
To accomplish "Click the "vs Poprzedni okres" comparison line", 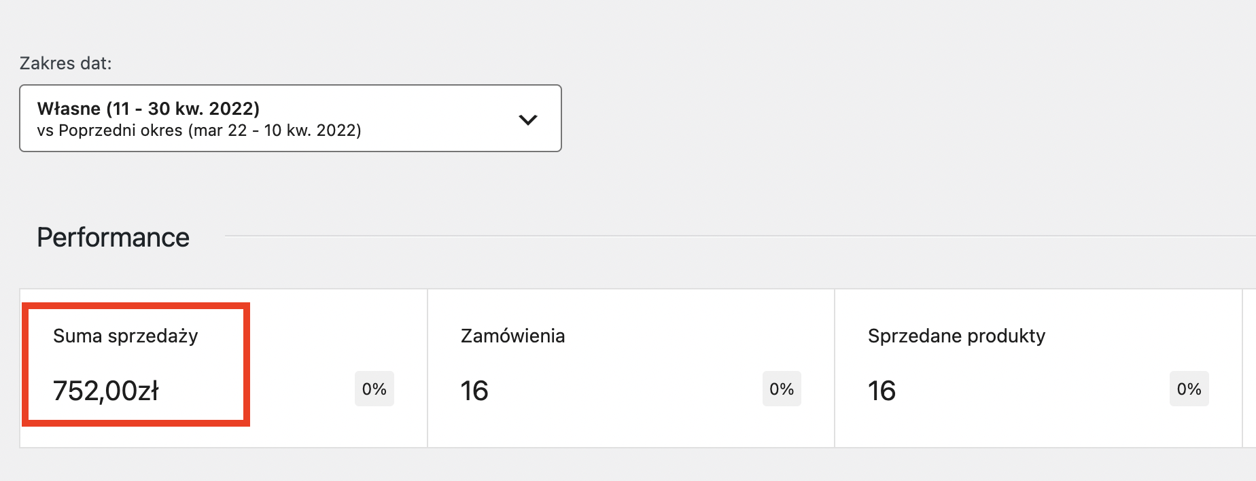I will pos(198,130).
